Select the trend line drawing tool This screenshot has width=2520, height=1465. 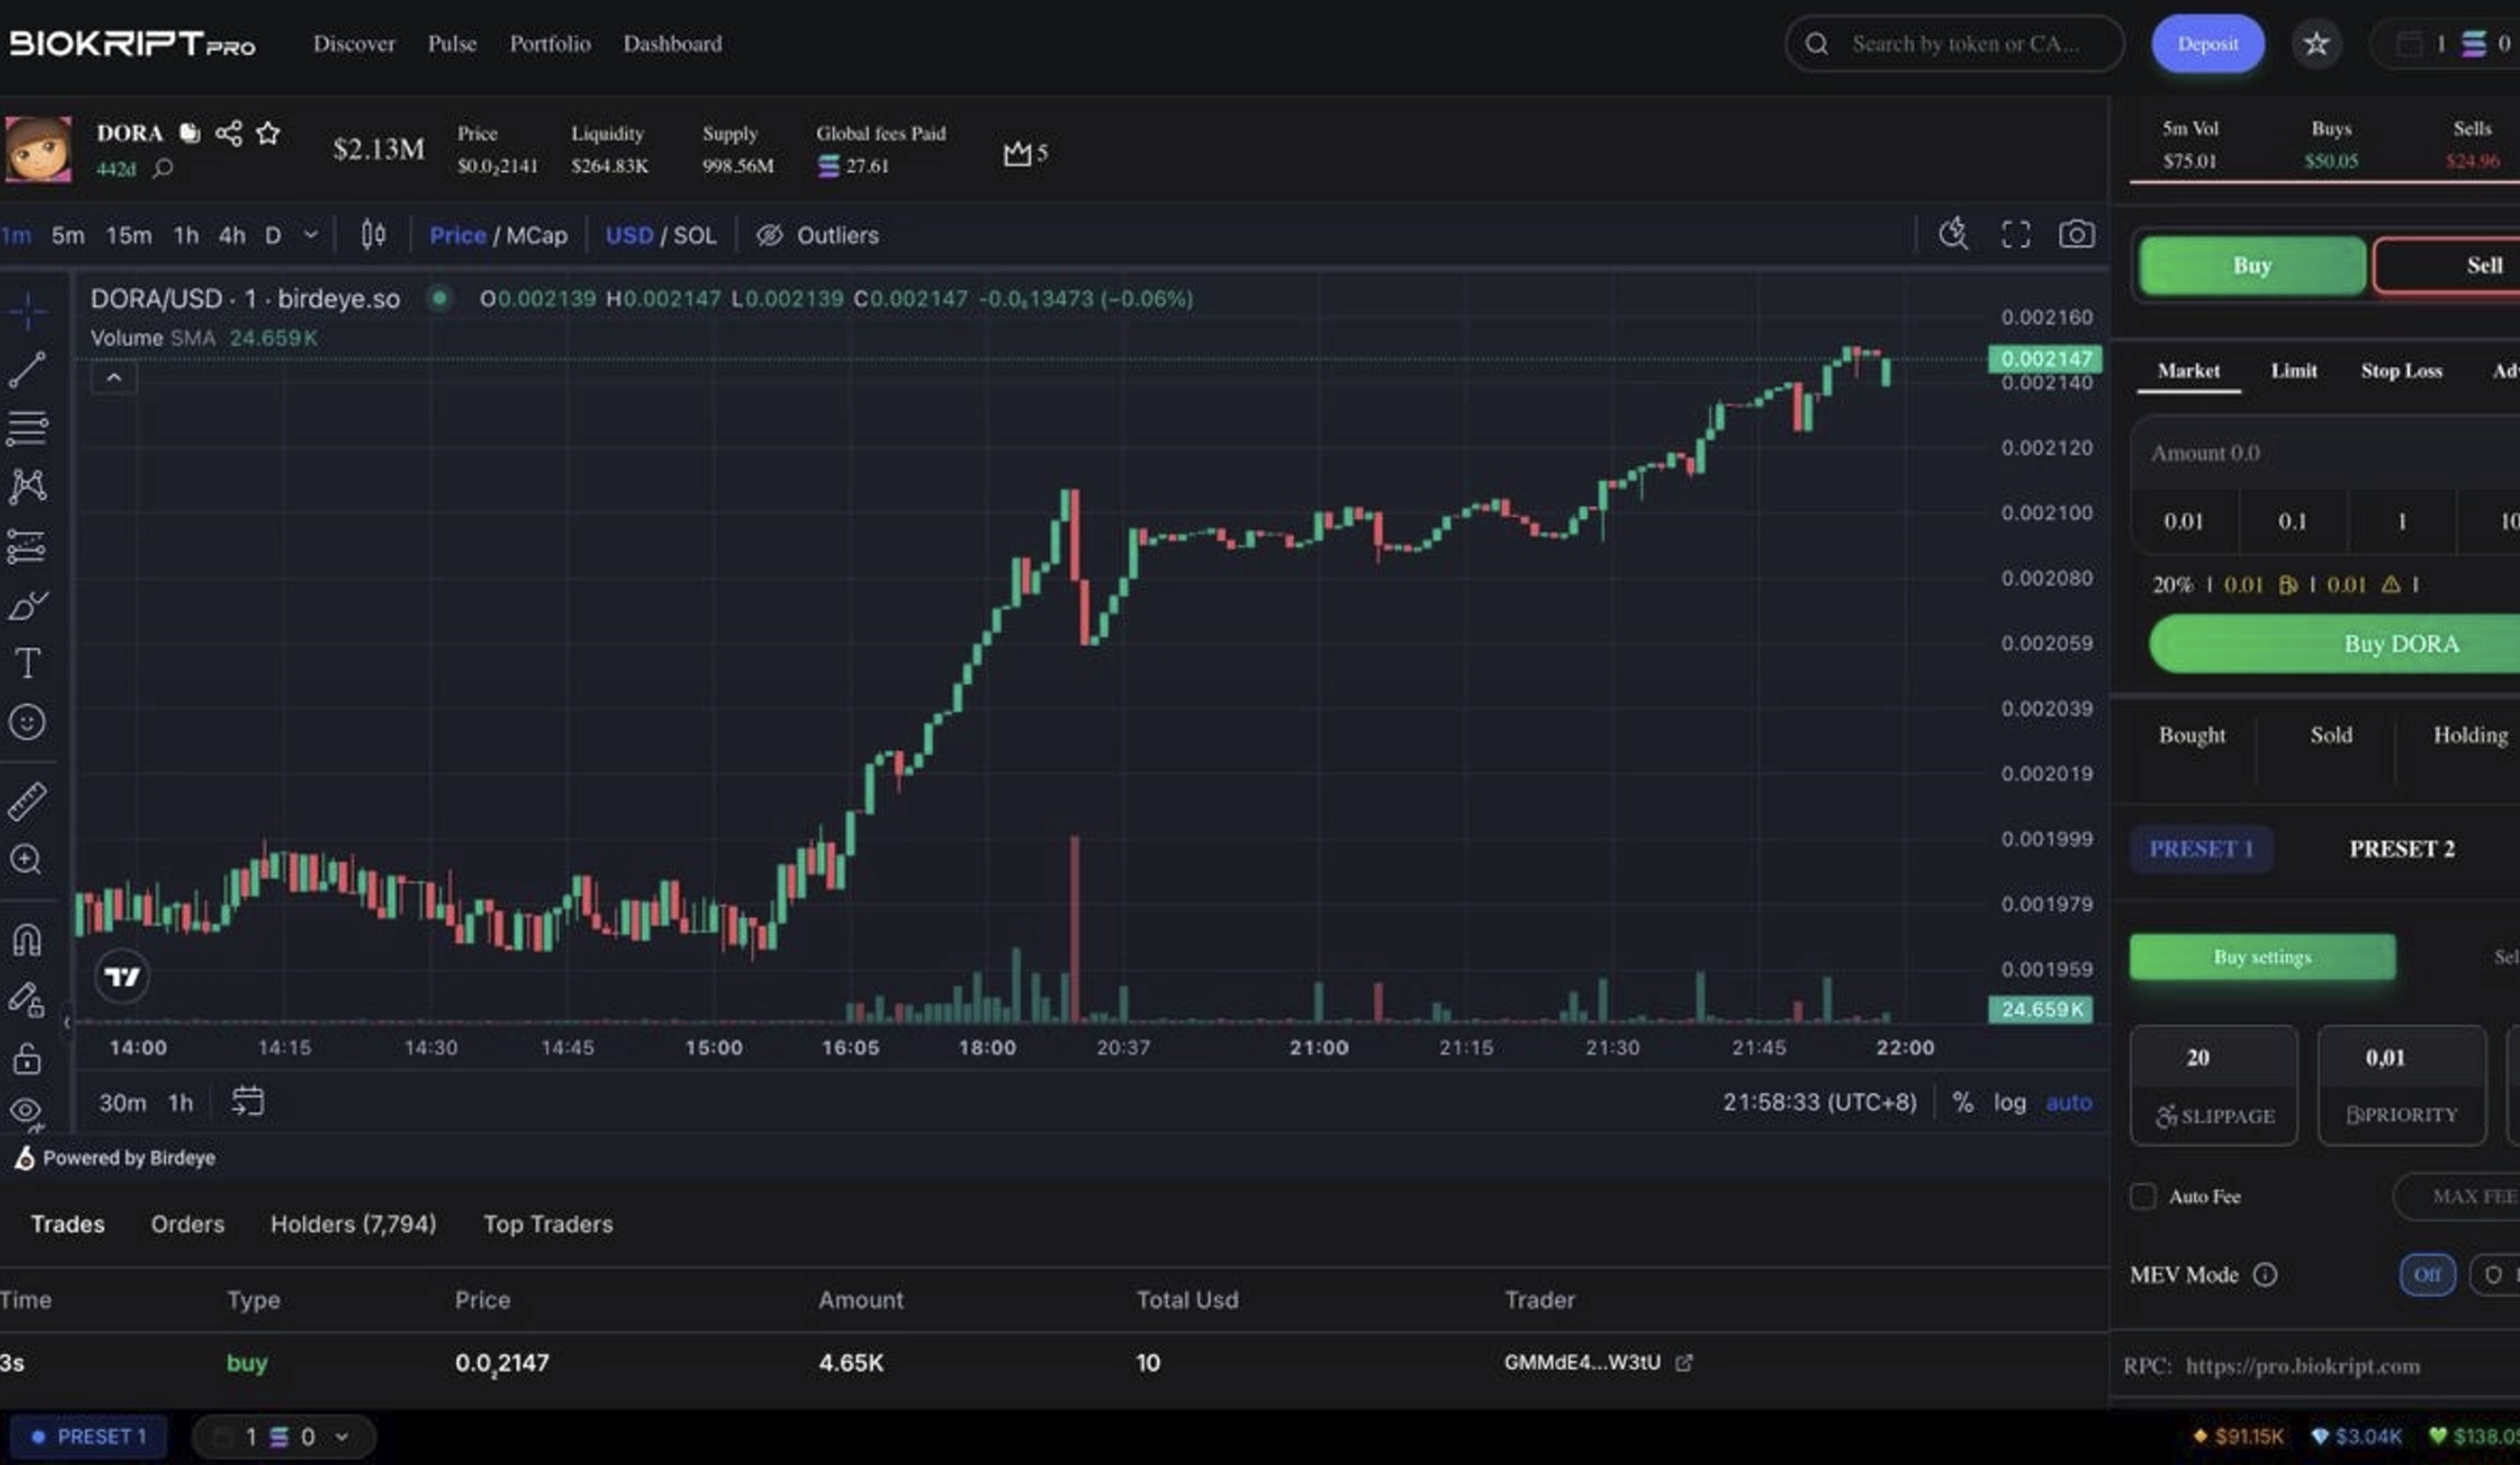[x=27, y=370]
